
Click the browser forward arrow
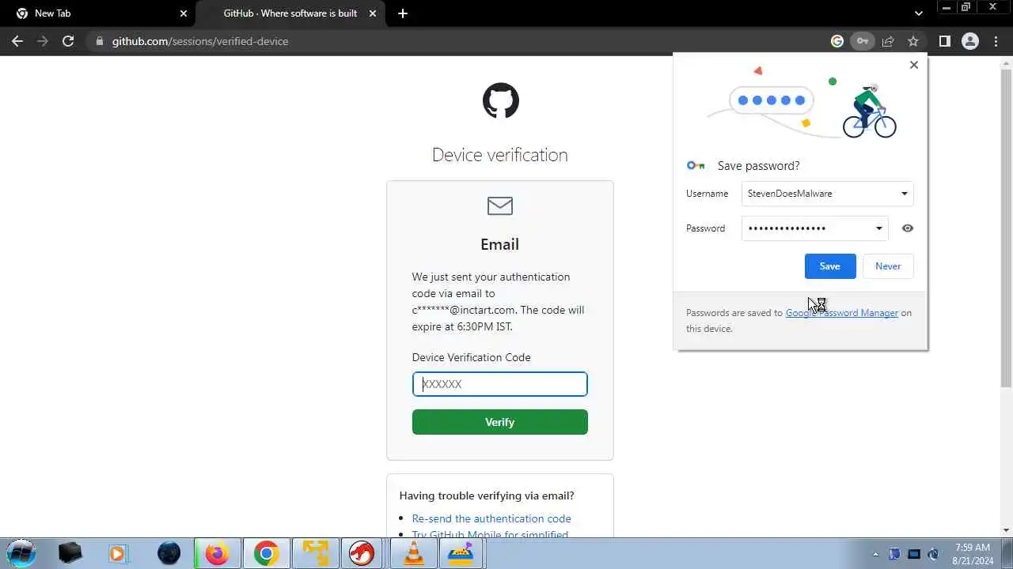click(x=43, y=41)
